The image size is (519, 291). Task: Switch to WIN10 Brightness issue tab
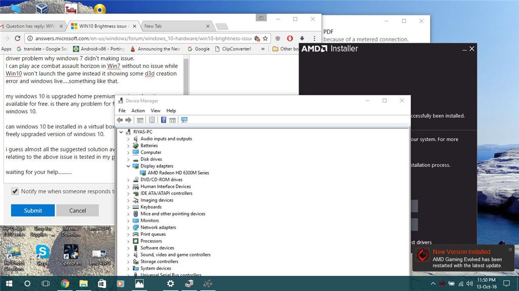point(103,26)
